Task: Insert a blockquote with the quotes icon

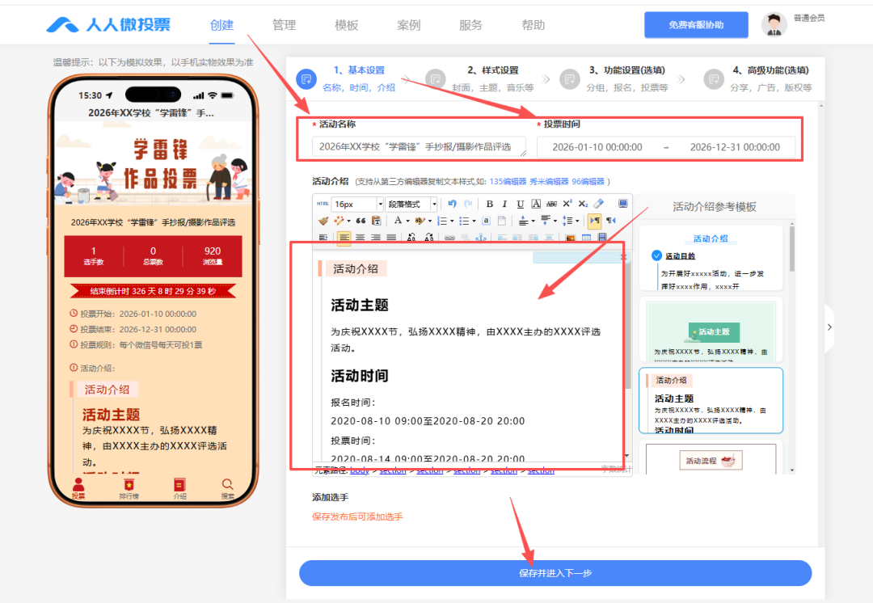Action: click(361, 221)
